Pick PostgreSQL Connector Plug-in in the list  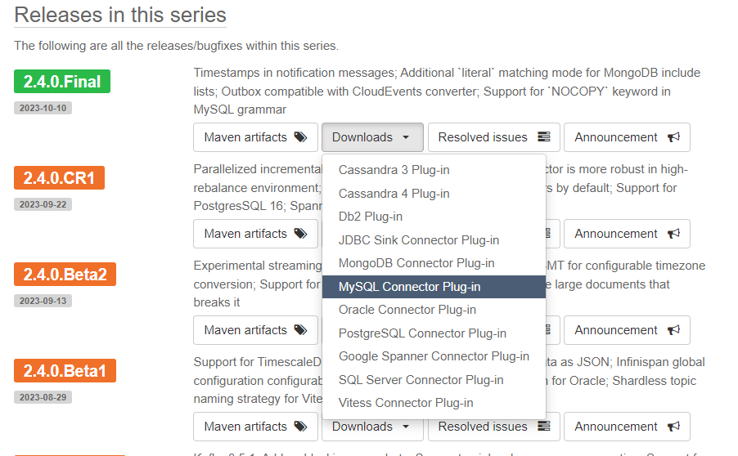[422, 333]
